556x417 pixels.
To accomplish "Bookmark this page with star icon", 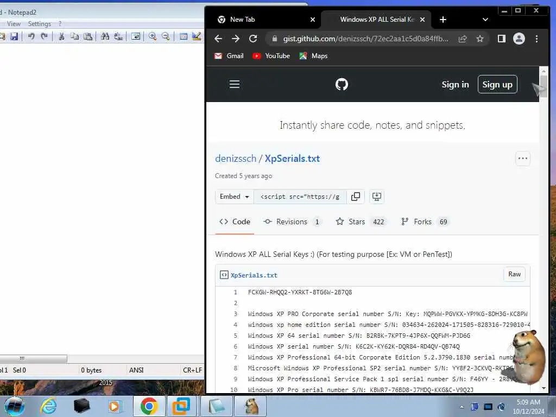I will point(480,39).
